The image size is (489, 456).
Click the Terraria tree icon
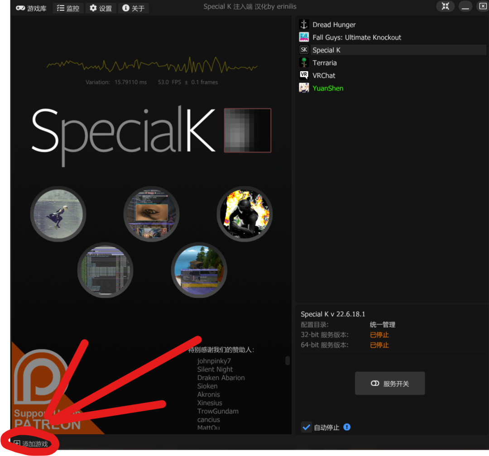(304, 62)
